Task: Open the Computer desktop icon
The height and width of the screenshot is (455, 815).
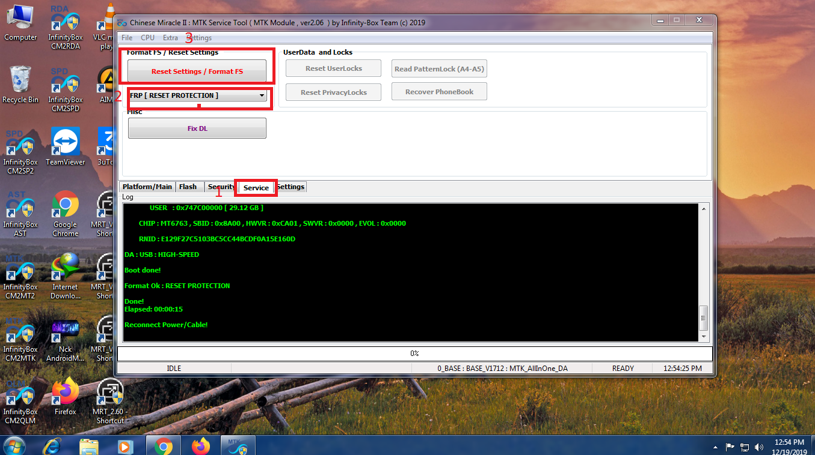Action: 20,22
